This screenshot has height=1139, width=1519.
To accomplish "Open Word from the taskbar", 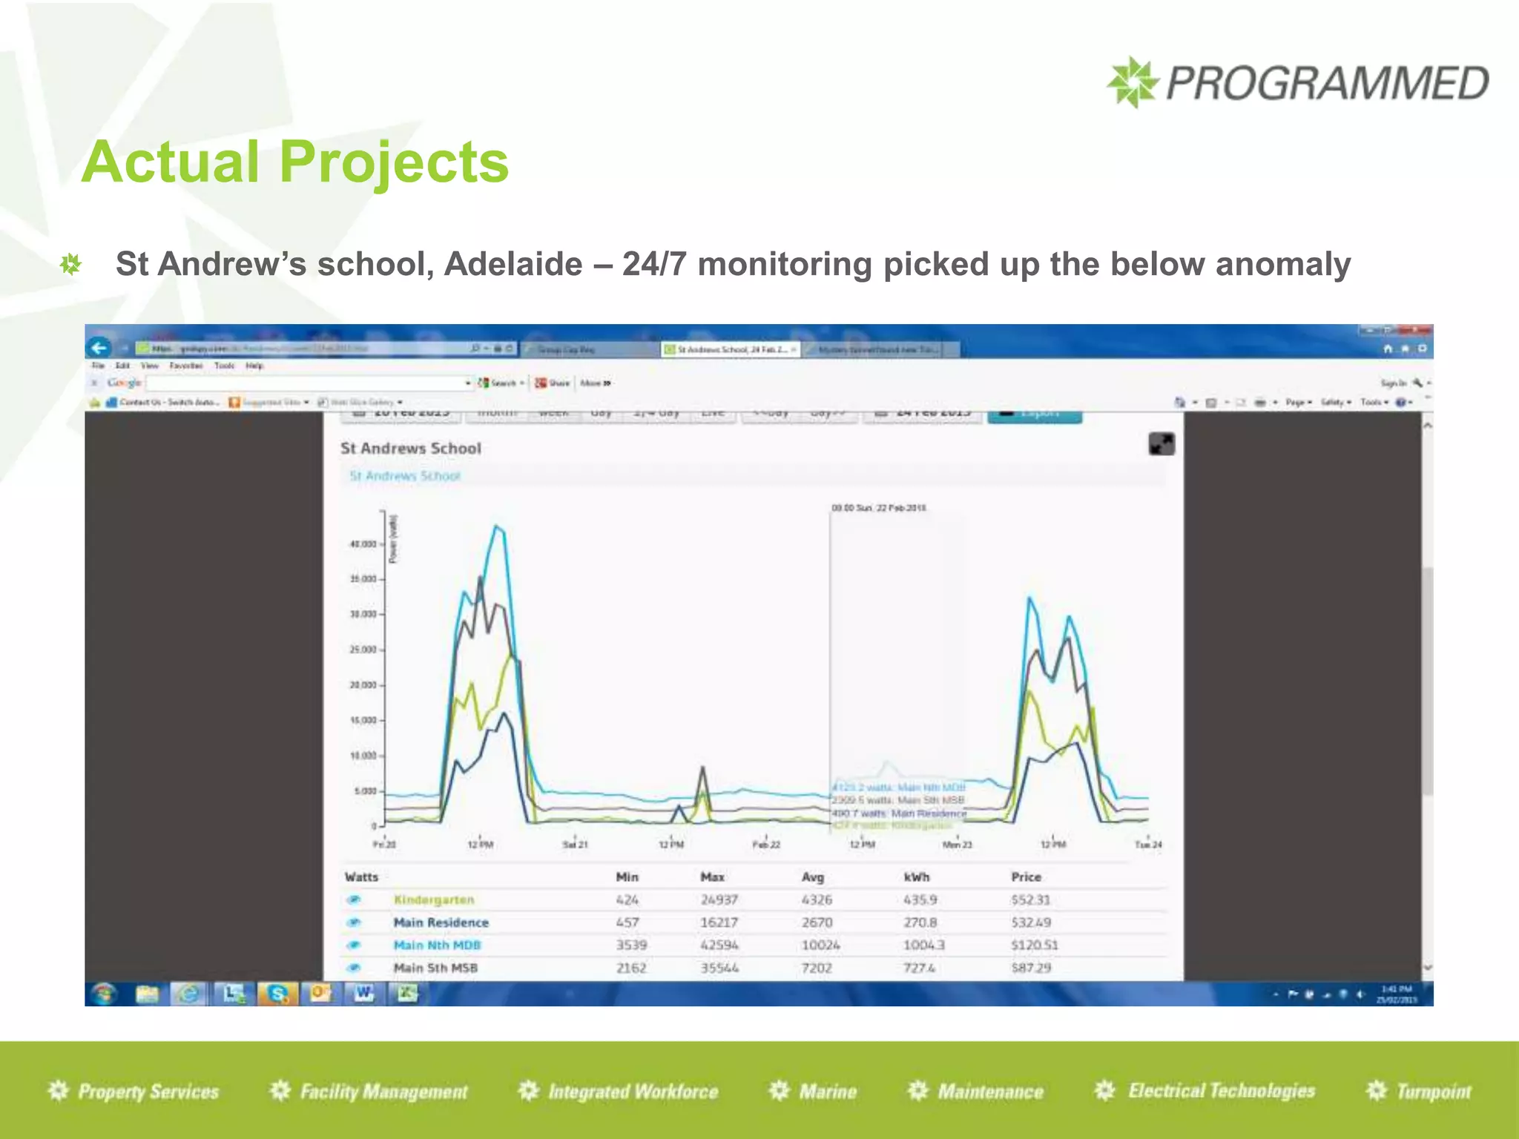I will click(363, 994).
